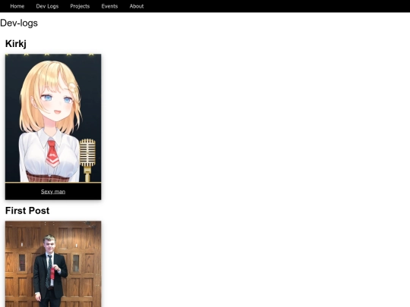Open the First Post photo thumbnail
Screen dimensions: 410x307
point(53,264)
